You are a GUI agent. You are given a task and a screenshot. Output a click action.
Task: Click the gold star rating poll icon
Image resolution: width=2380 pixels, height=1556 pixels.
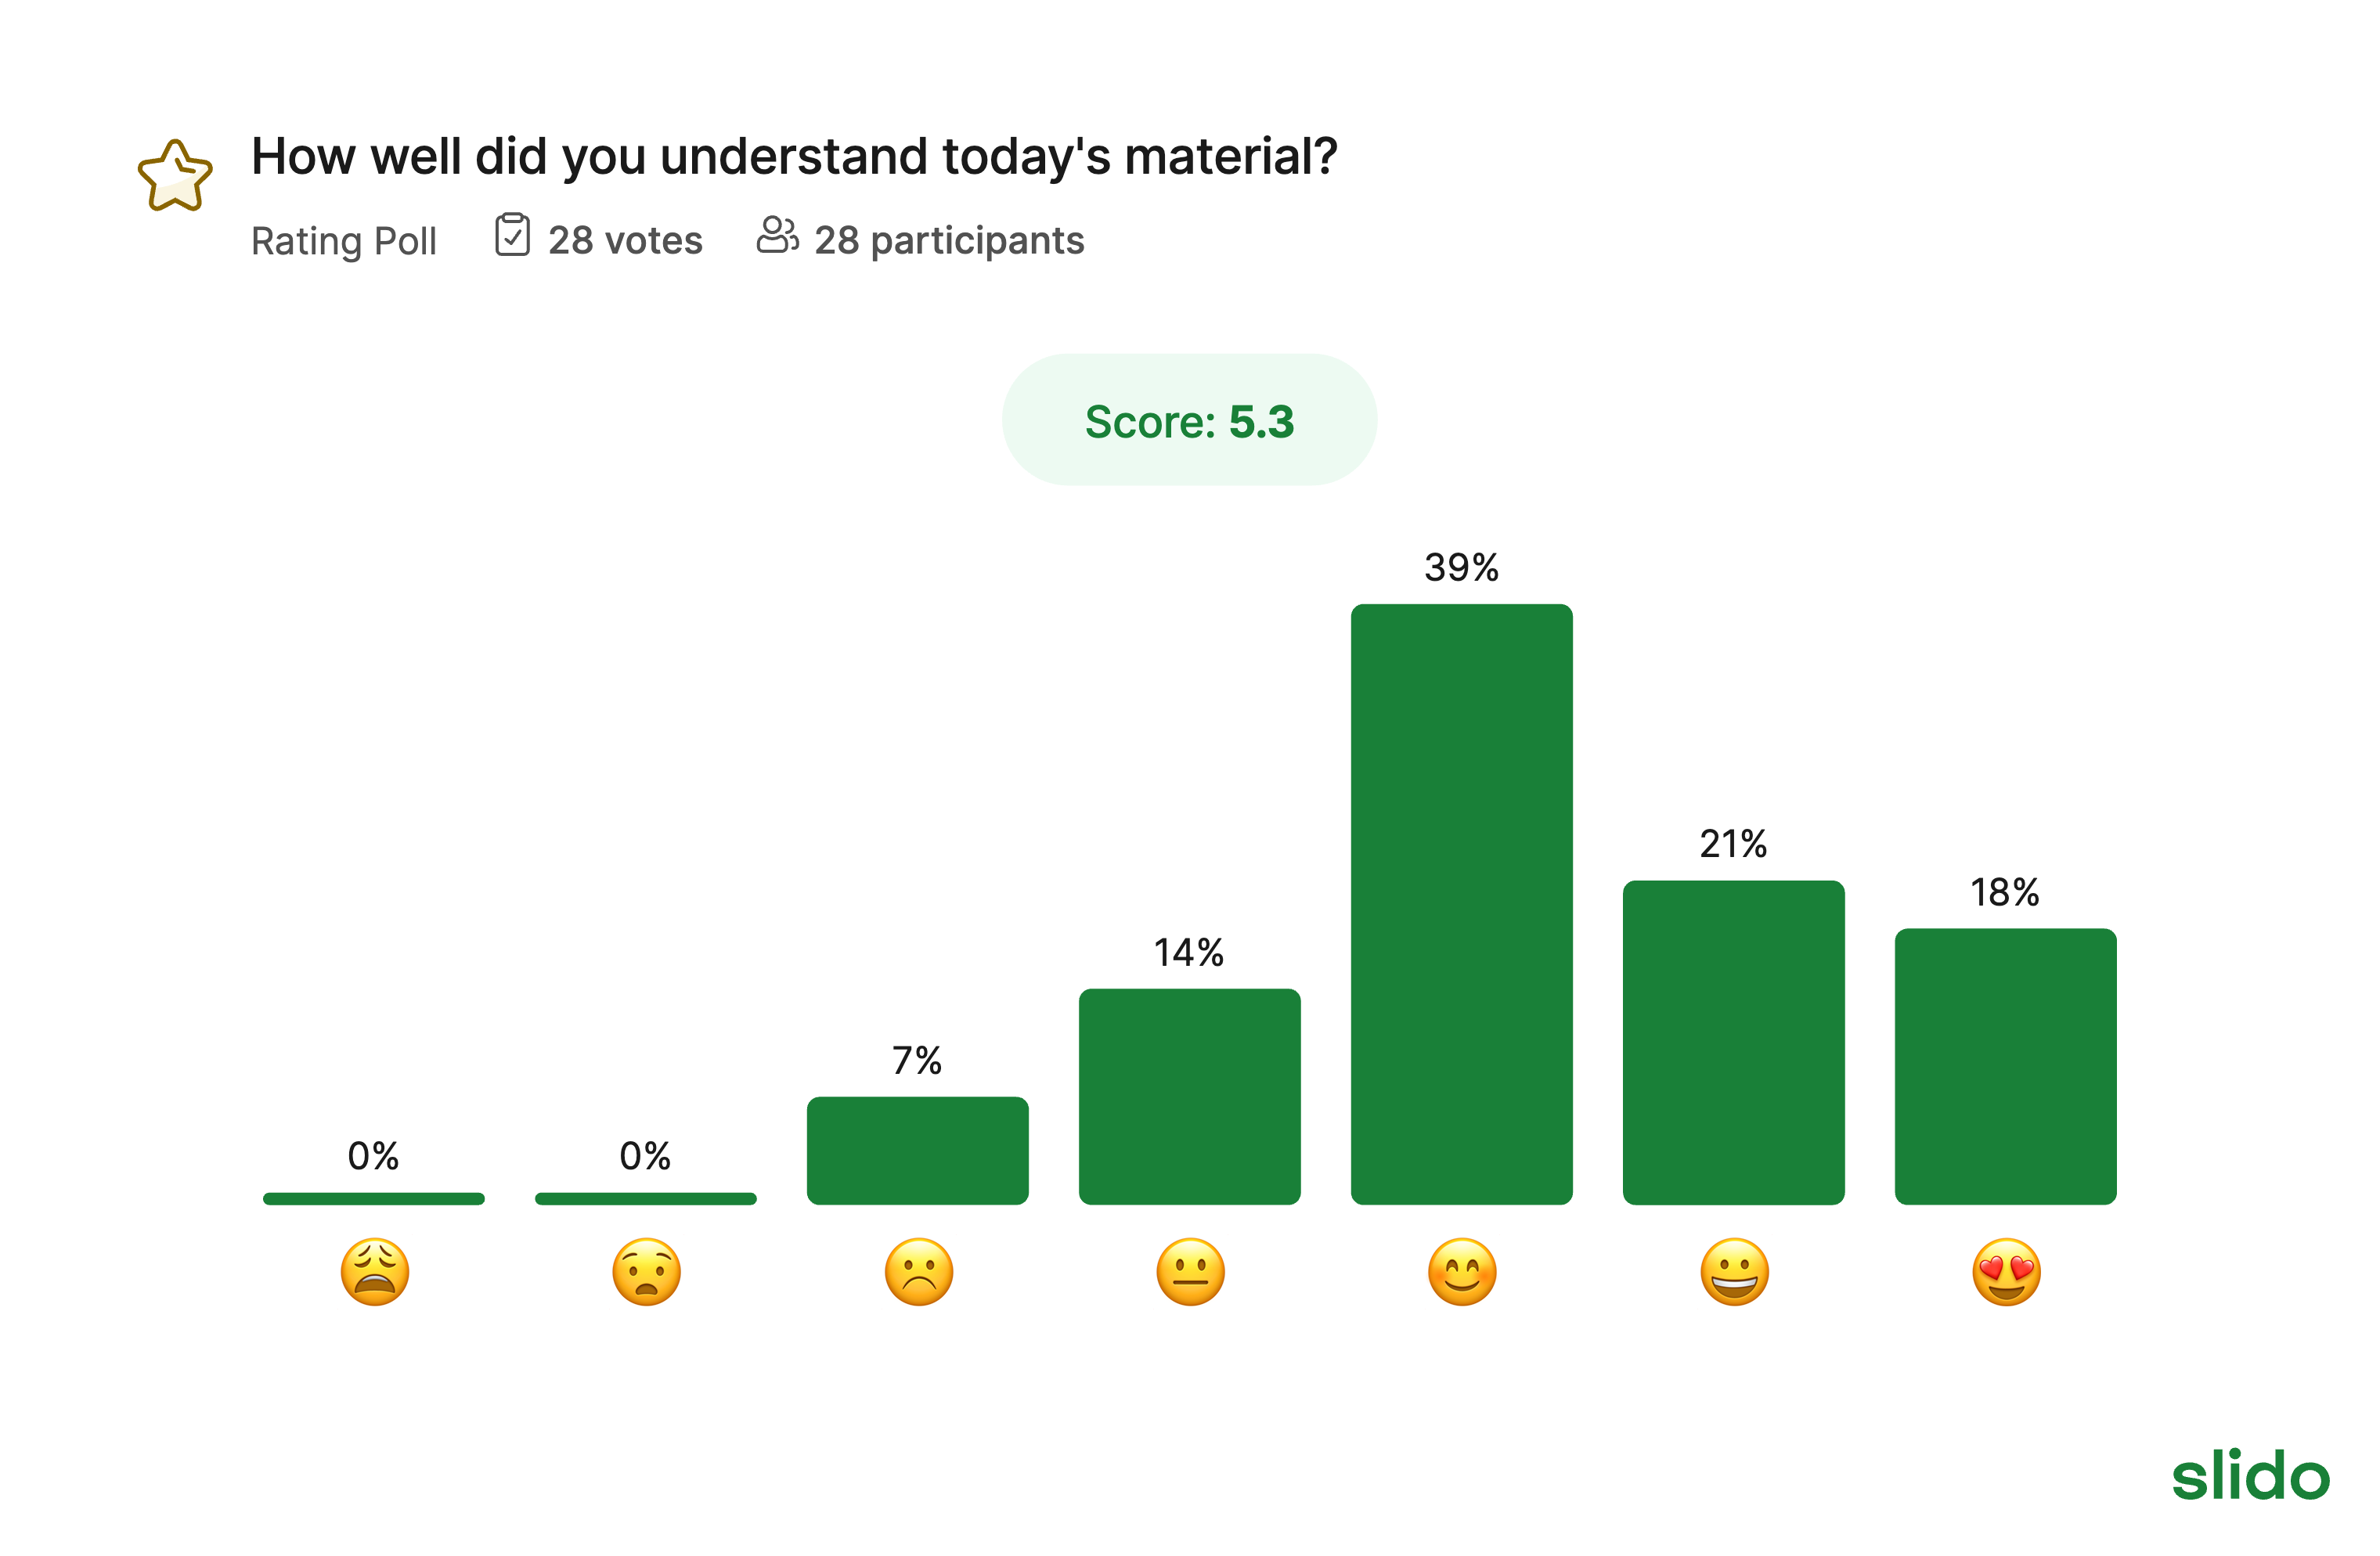point(175,176)
